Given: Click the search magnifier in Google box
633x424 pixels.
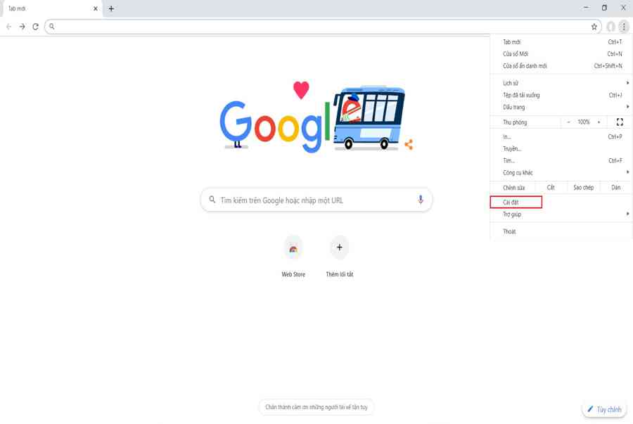Looking at the screenshot, I should (x=212, y=199).
